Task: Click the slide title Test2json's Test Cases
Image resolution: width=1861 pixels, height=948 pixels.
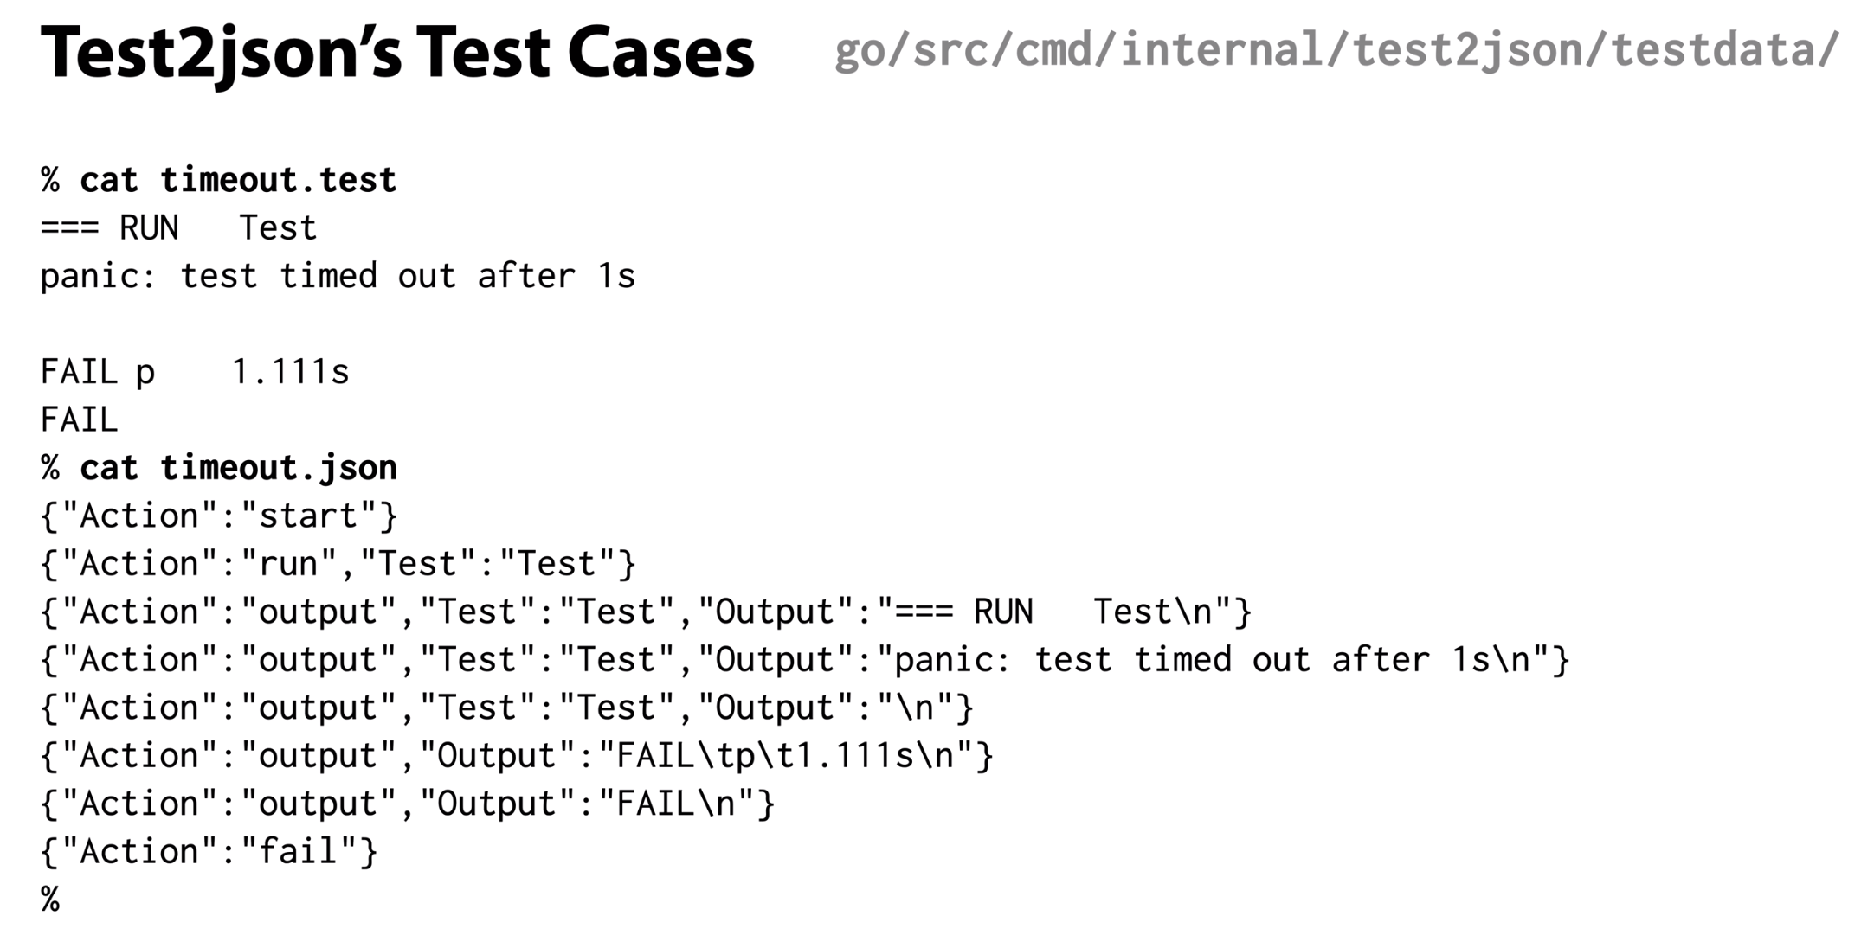Action: pos(397,53)
